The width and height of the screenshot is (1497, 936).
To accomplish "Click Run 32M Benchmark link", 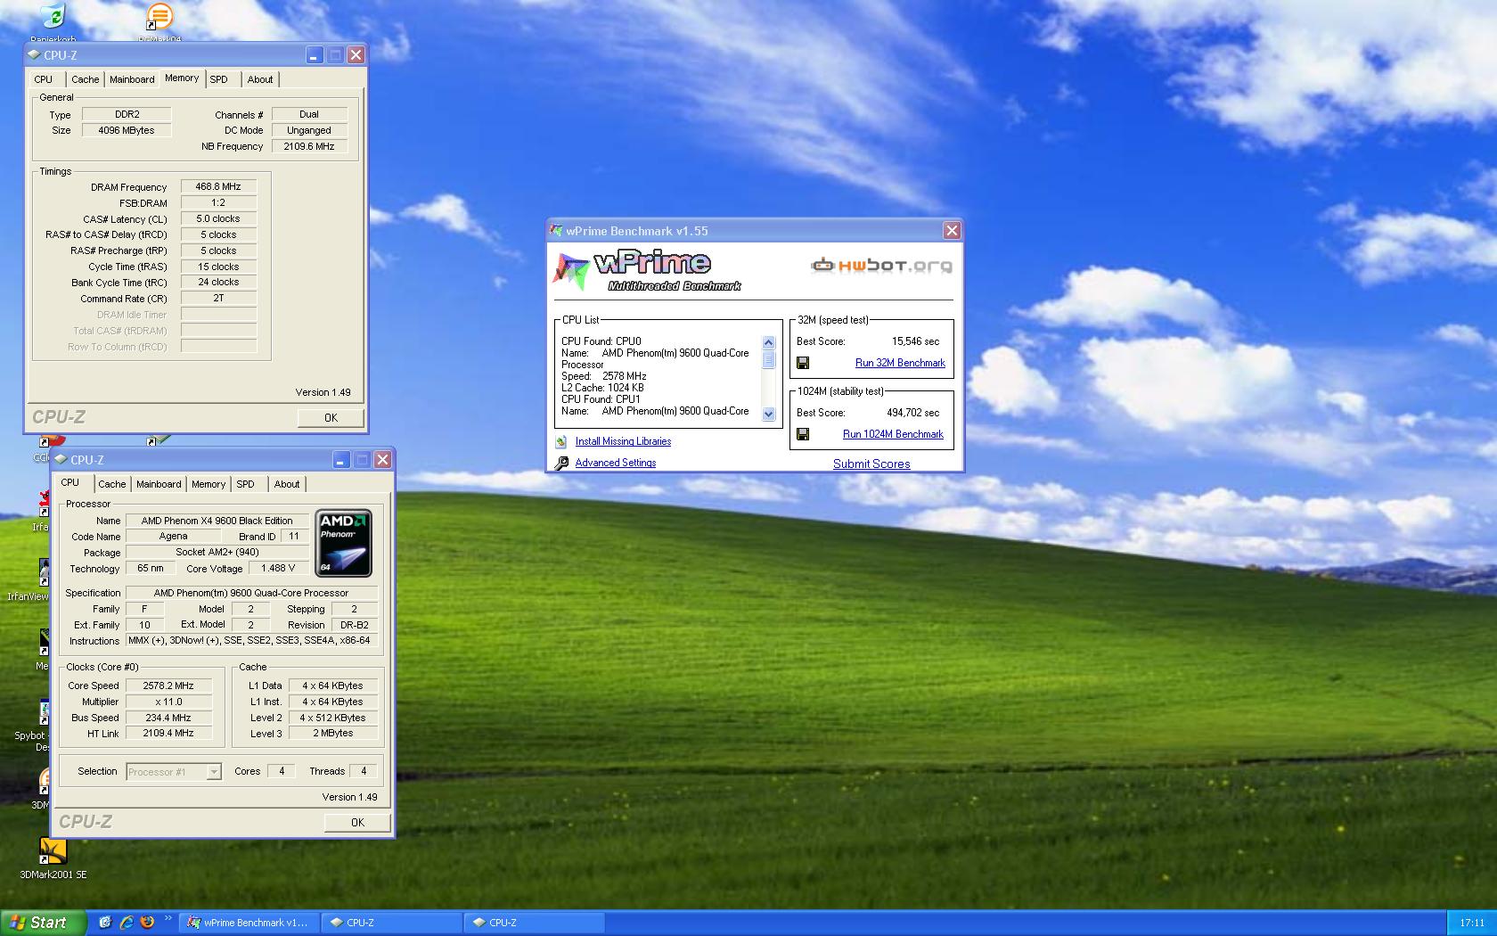I will point(900,363).
